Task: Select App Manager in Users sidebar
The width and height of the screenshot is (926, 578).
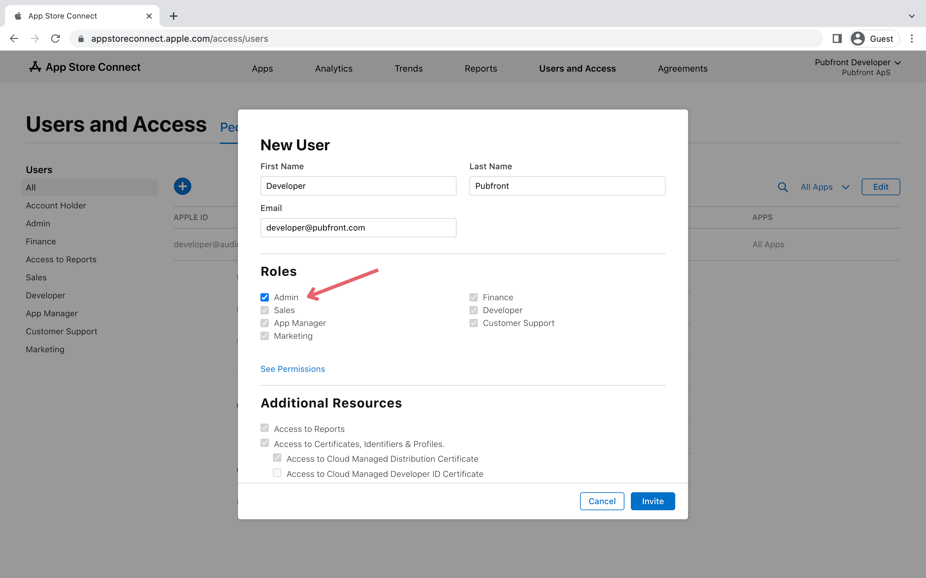Action: point(52,313)
